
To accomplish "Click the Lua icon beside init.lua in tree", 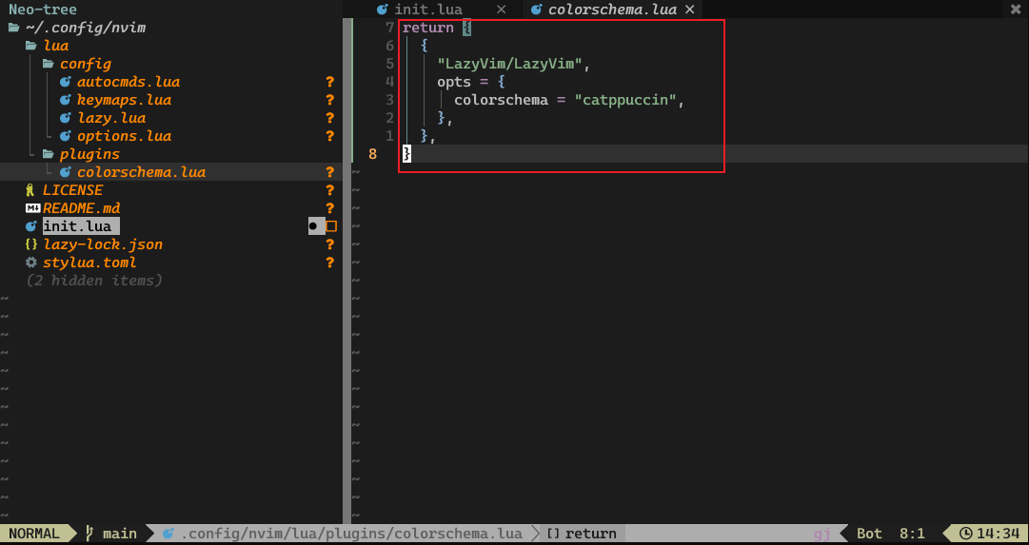I will (x=30, y=226).
